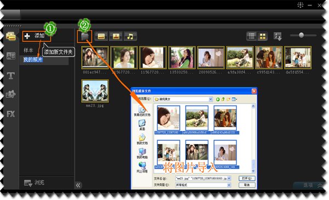Open the Graphic library icon
Image resolution: width=329 pixels, height=200 pixels.
click(11, 94)
